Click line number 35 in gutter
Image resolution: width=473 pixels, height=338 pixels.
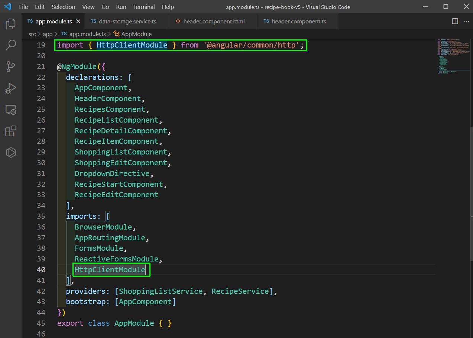(x=41, y=216)
